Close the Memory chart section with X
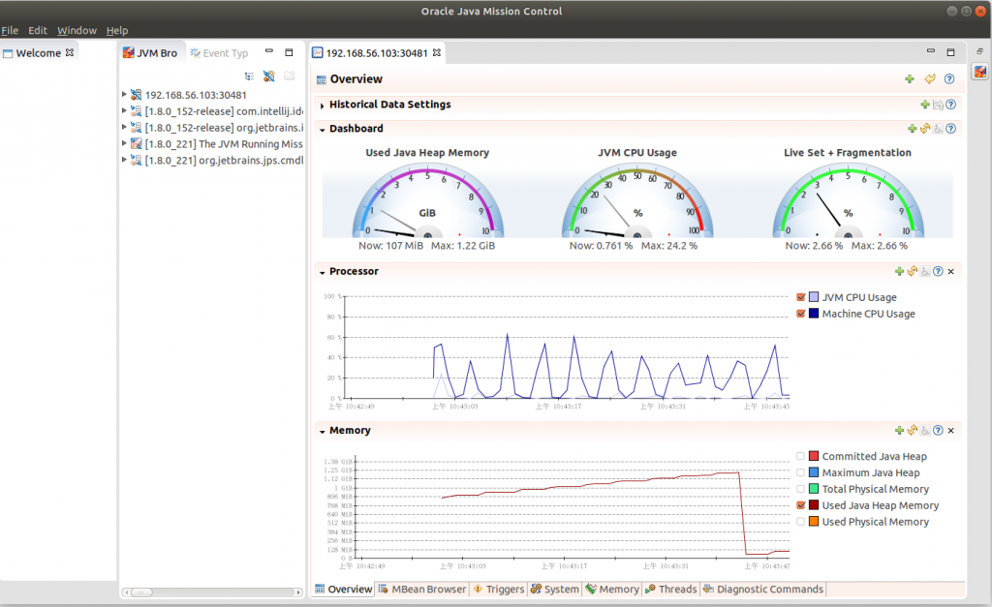This screenshot has width=992, height=607. (x=950, y=431)
